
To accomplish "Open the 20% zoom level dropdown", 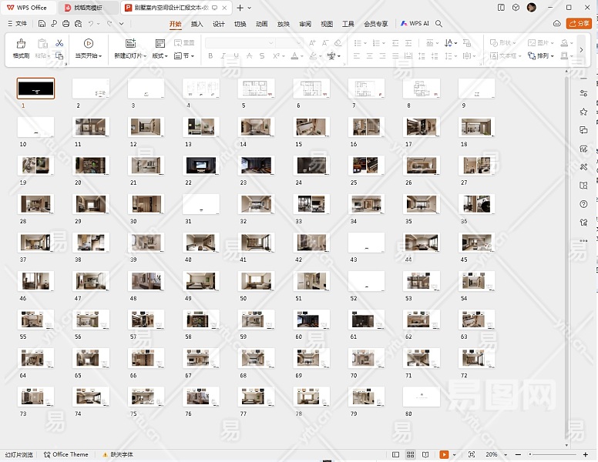I will pyautogui.click(x=493, y=455).
